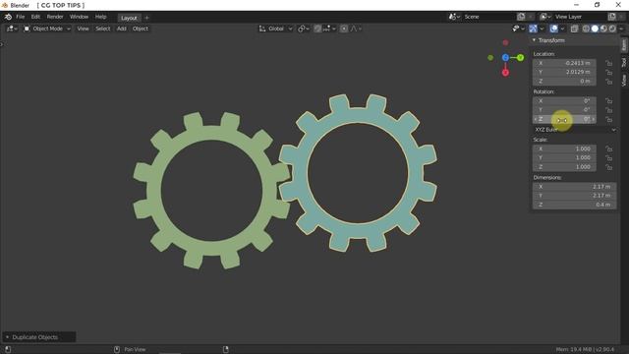
Task: Open the shading options dropdown arrow
Action: [621, 29]
